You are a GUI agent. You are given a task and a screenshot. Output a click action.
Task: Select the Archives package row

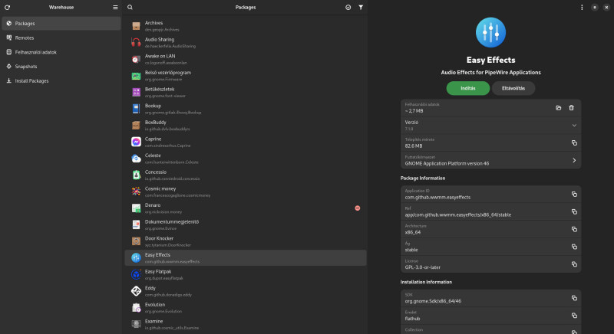[x=246, y=26]
